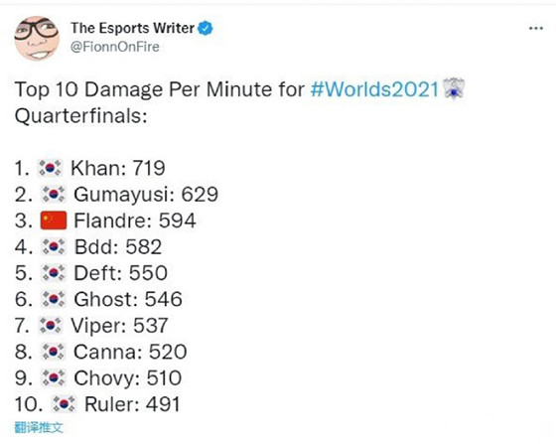The image size is (556, 444).
Task: Click the Korean flag beside Gumayusi
Action: pos(54,195)
